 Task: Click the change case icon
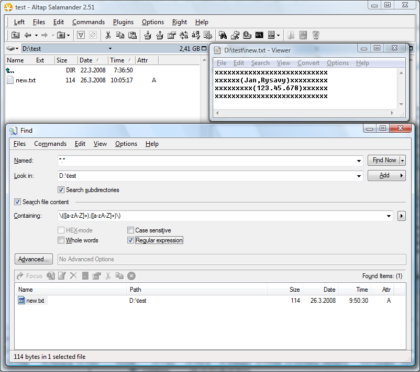(x=184, y=35)
